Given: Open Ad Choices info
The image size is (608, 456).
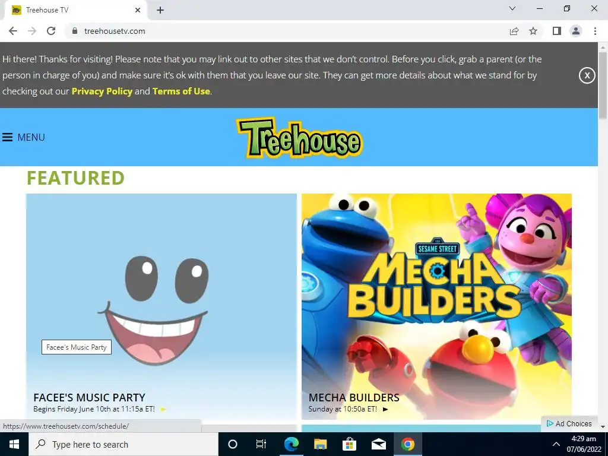Looking at the screenshot, I should (569, 423).
